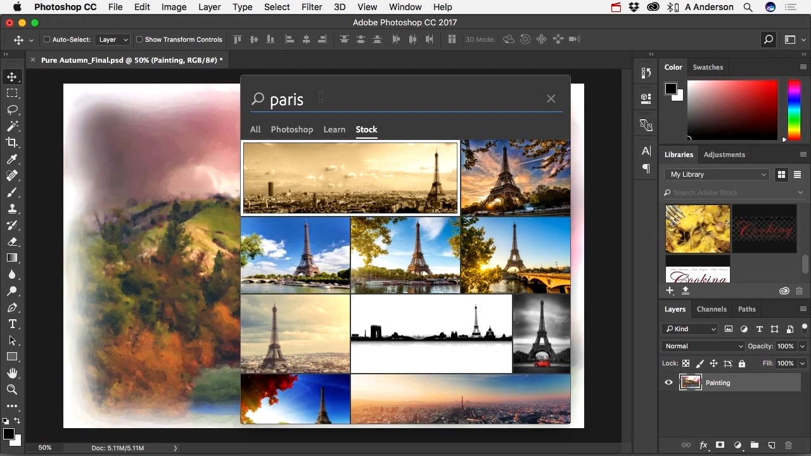Enable Show Transform Controls checkbox

tap(139, 39)
